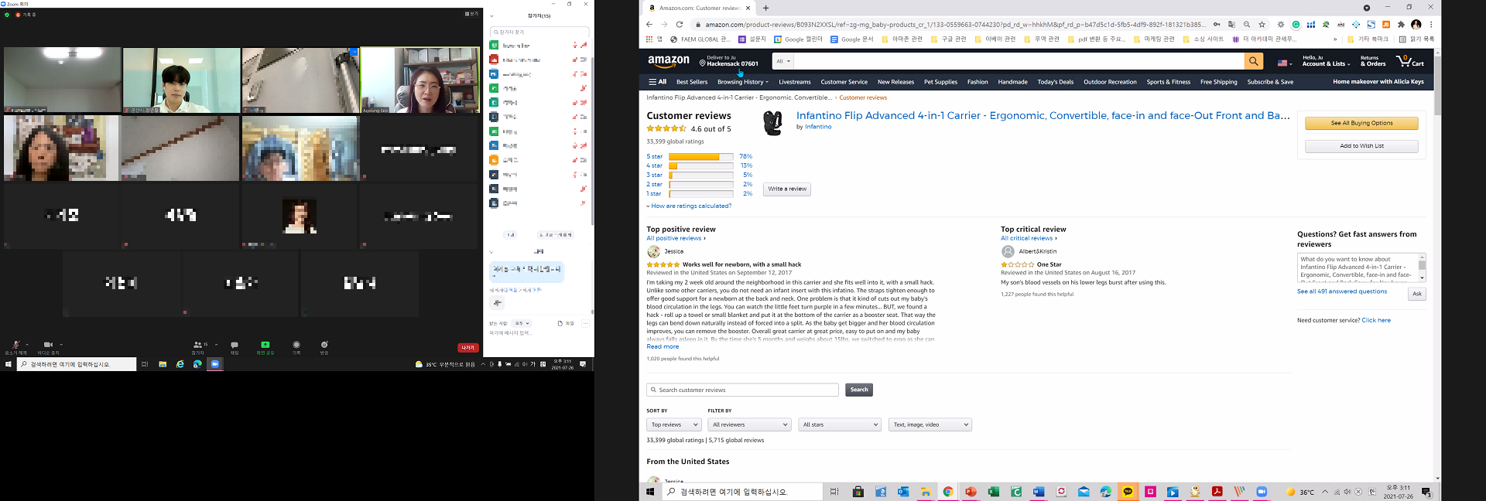
Task: Expand the Browsing History menu
Action: point(743,82)
